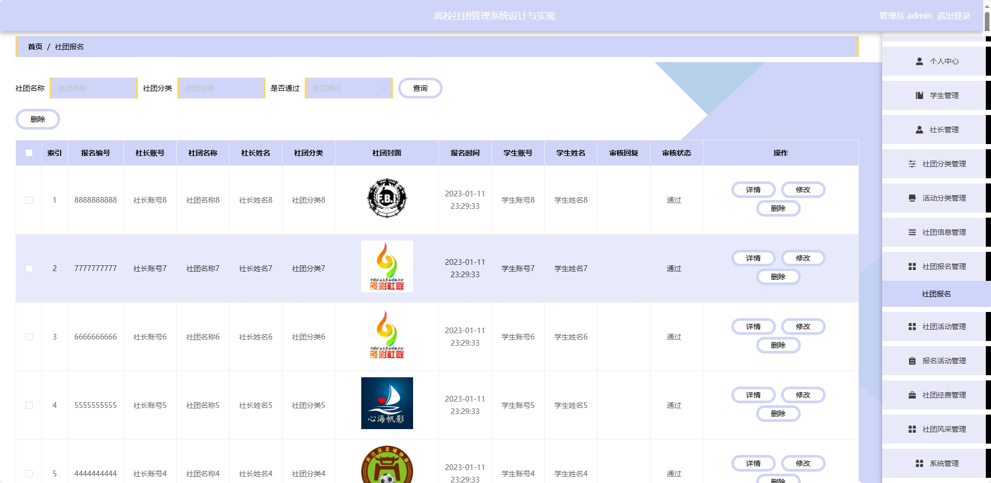The height and width of the screenshot is (483, 991).
Task: Expand 社团分类管理 menu
Action: point(937,164)
